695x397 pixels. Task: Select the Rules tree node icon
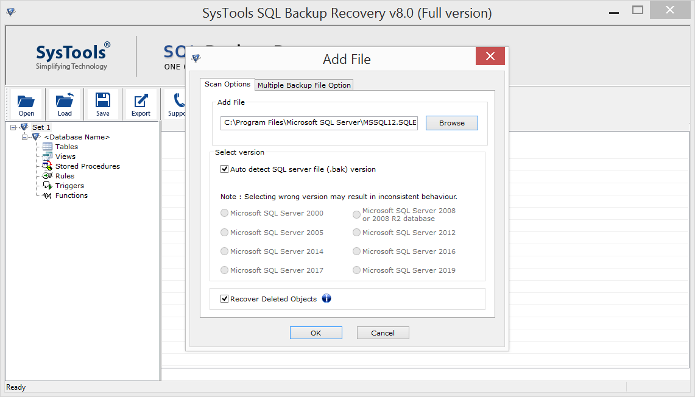click(x=48, y=176)
